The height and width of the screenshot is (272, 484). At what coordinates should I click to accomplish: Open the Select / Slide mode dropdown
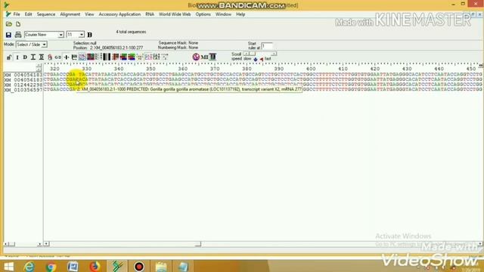44,45
